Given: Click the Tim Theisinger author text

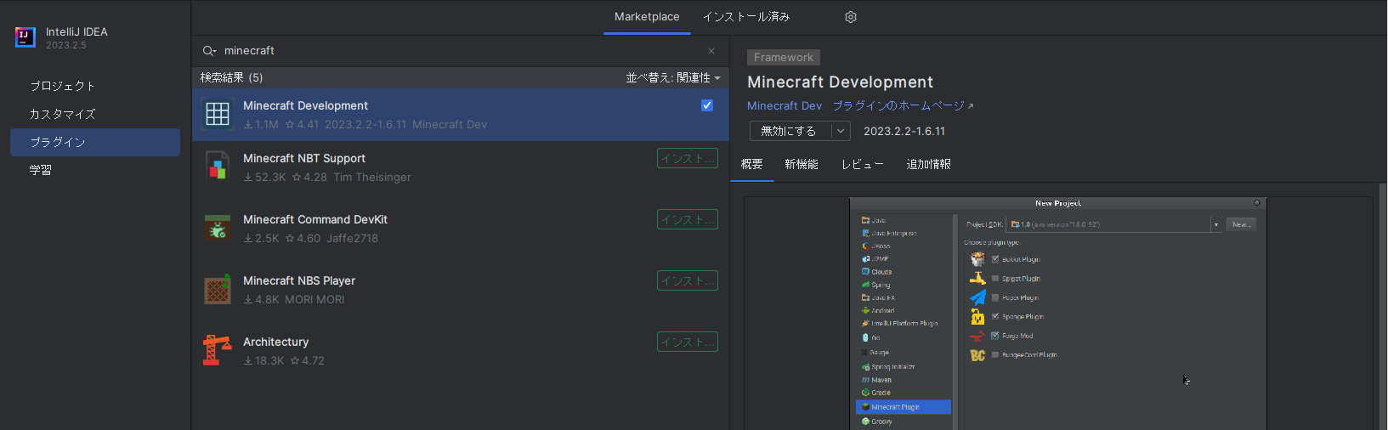Looking at the screenshot, I should tap(372, 177).
